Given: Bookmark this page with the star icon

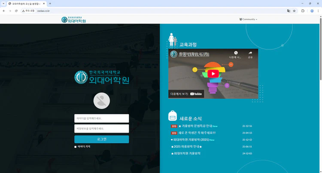Looking at the screenshot, I should click(x=294, y=11).
